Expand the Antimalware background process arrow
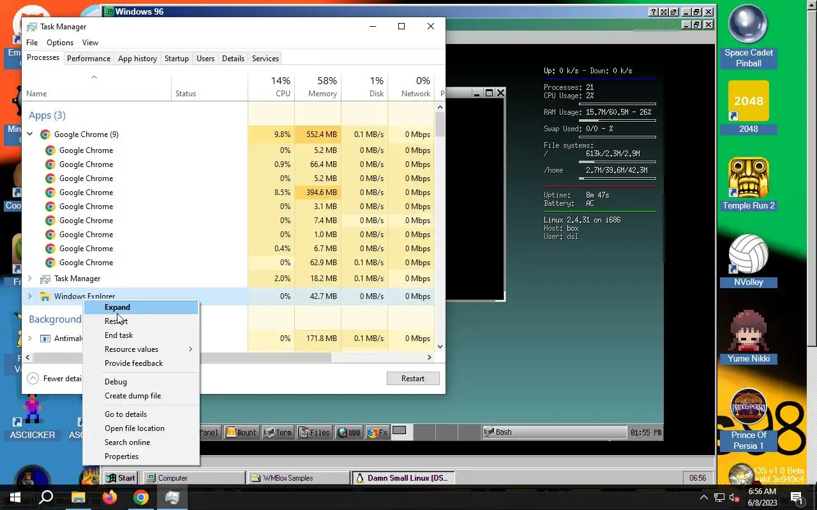This screenshot has width=817, height=510. 30,339
